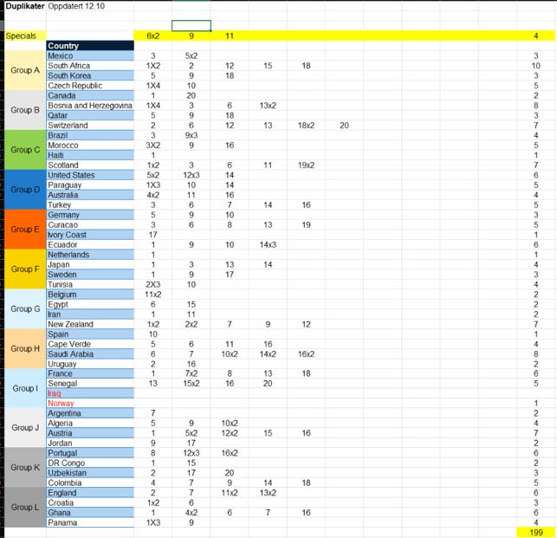
Task: Click the DR Congo cell
Action: [90, 463]
